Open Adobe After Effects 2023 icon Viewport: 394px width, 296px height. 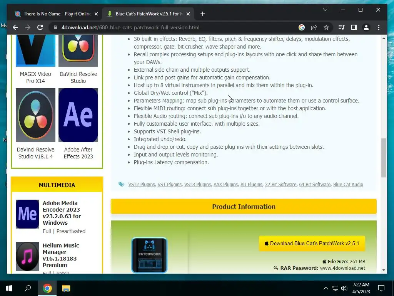78,115
